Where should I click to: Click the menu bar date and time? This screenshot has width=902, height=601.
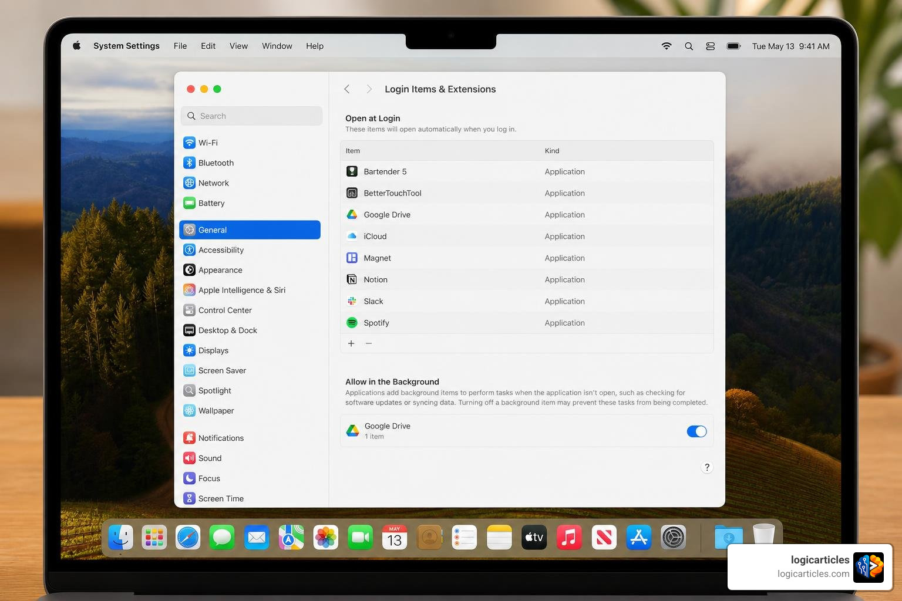(791, 46)
